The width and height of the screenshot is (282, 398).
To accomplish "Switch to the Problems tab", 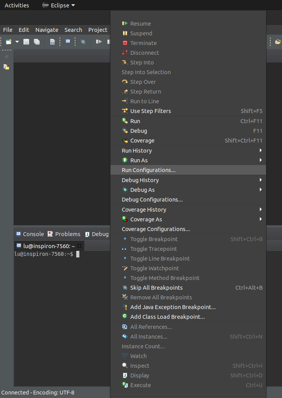I will pyautogui.click(x=64, y=234).
